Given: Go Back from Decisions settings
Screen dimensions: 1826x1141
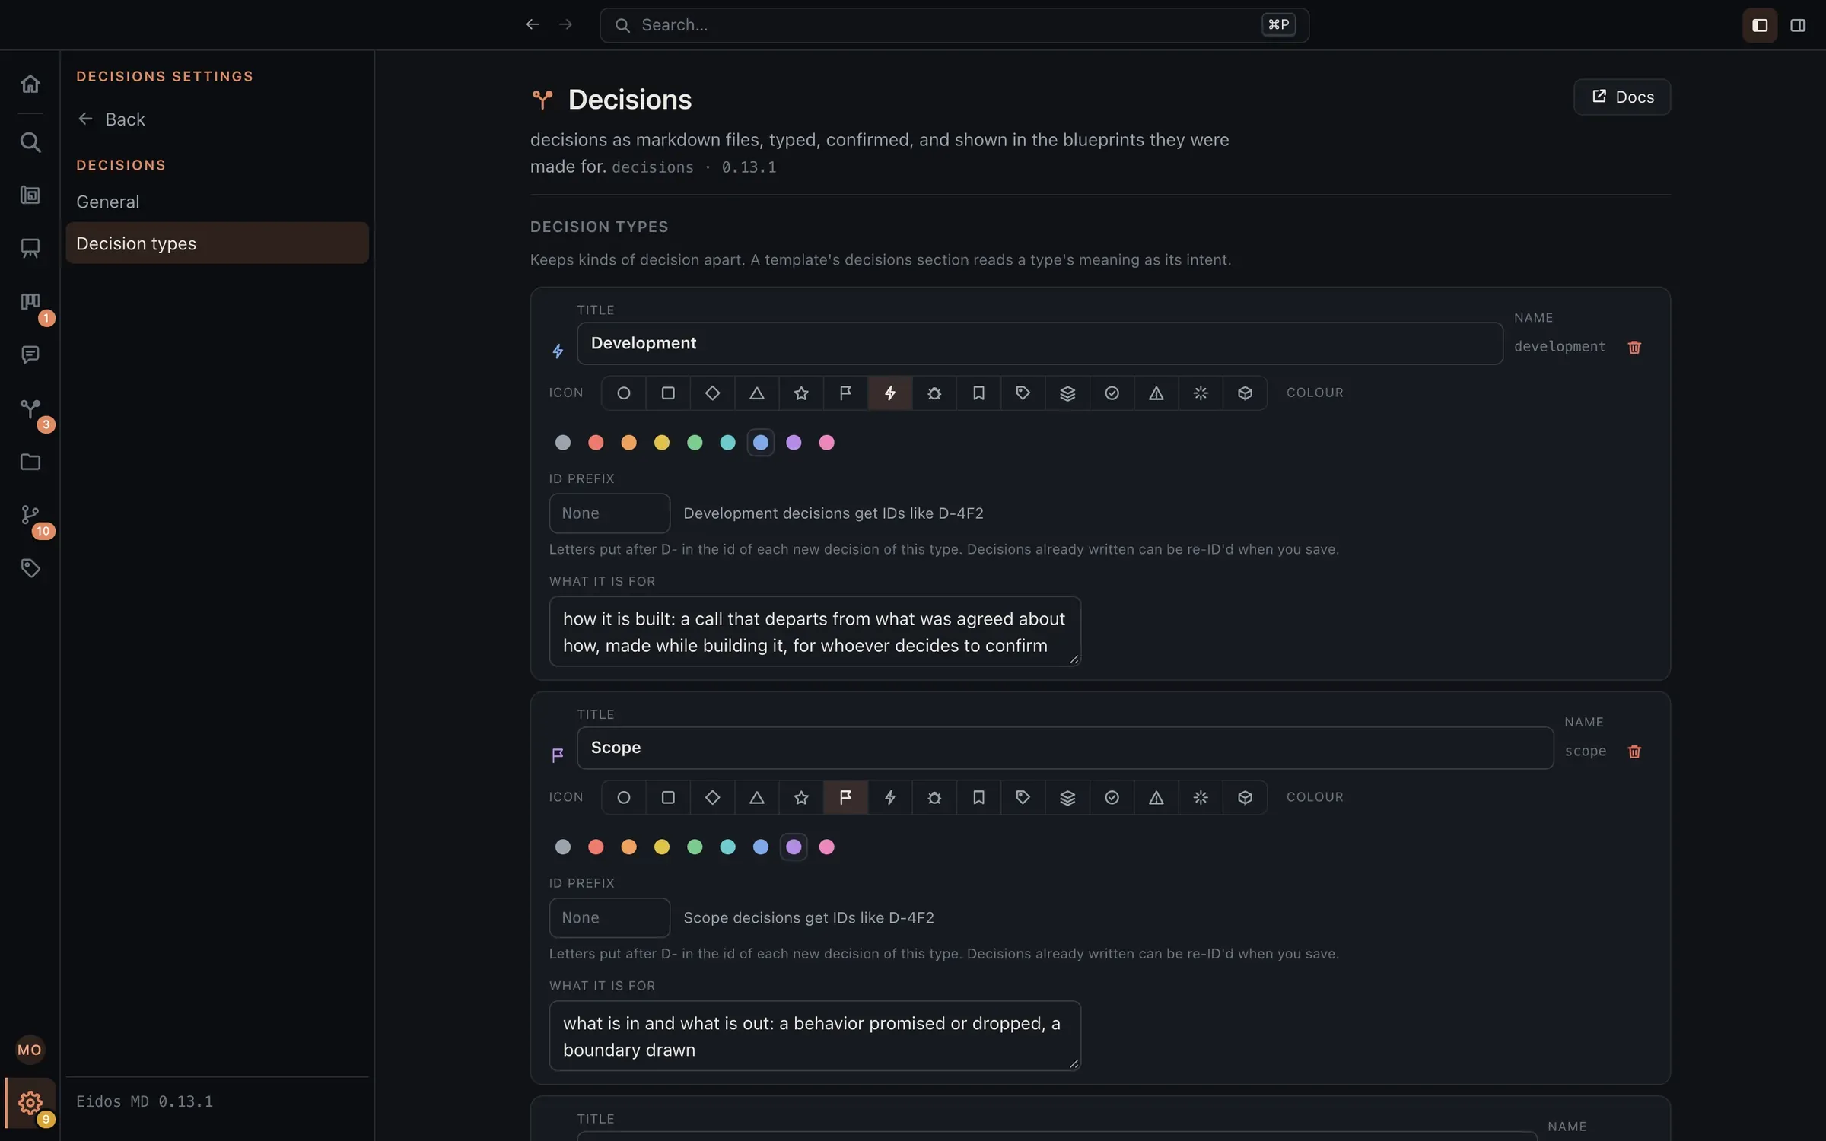Looking at the screenshot, I should 112,119.
